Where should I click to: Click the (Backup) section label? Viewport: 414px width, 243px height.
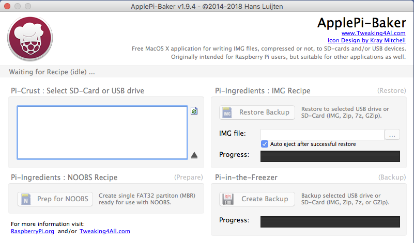click(x=392, y=177)
